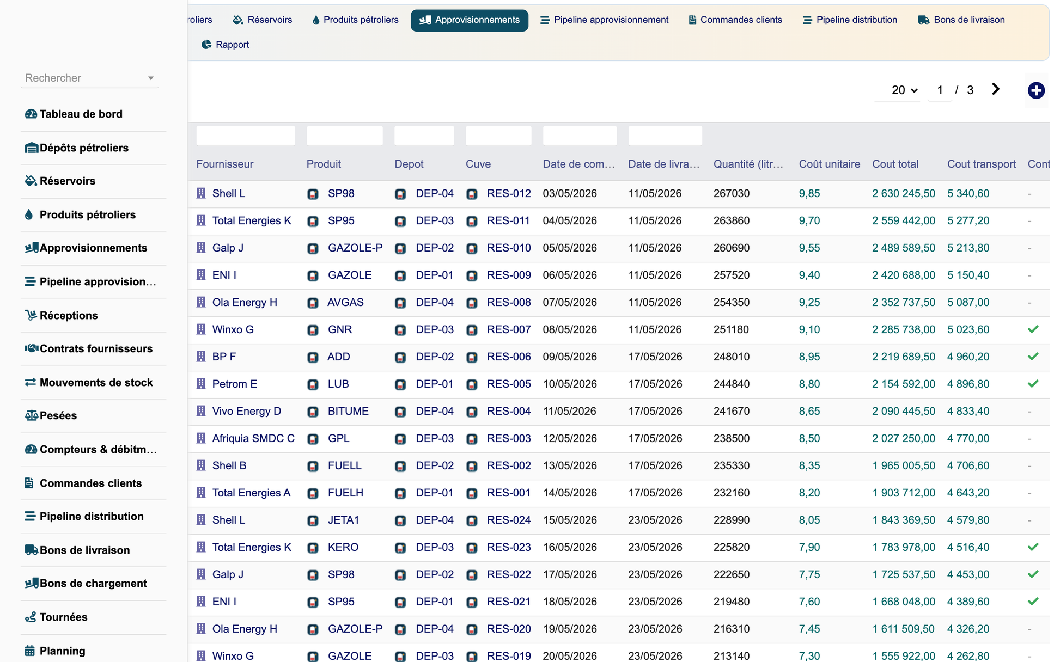Click the Pesées scale icon

pyautogui.click(x=31, y=415)
